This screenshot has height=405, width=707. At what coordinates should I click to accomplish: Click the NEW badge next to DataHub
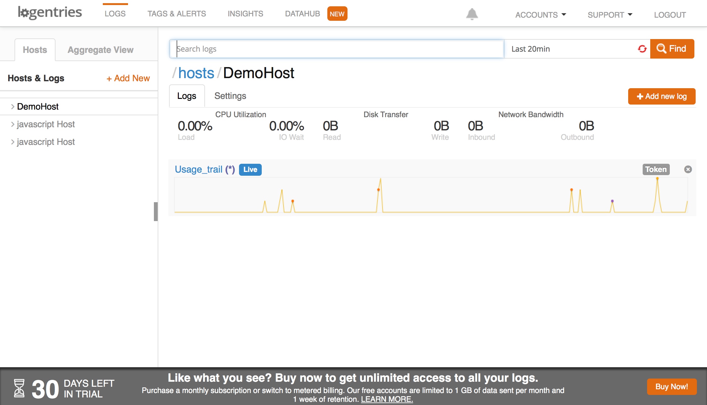click(337, 14)
